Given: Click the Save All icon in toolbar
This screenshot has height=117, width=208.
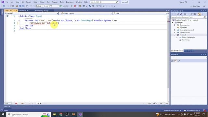Looking at the screenshot, I should click(x=23, y=6).
